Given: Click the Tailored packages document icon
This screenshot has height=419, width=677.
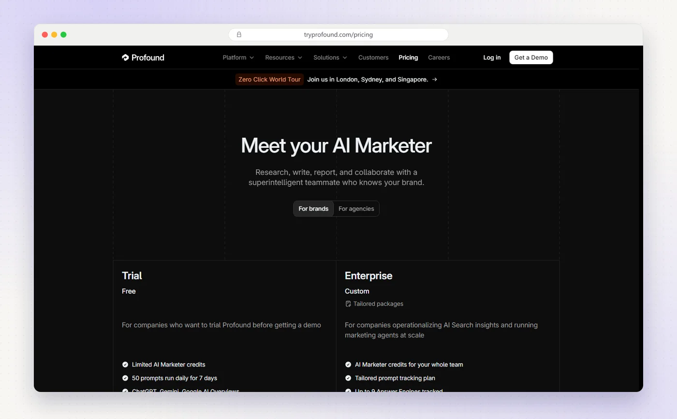Looking at the screenshot, I should [x=348, y=304].
